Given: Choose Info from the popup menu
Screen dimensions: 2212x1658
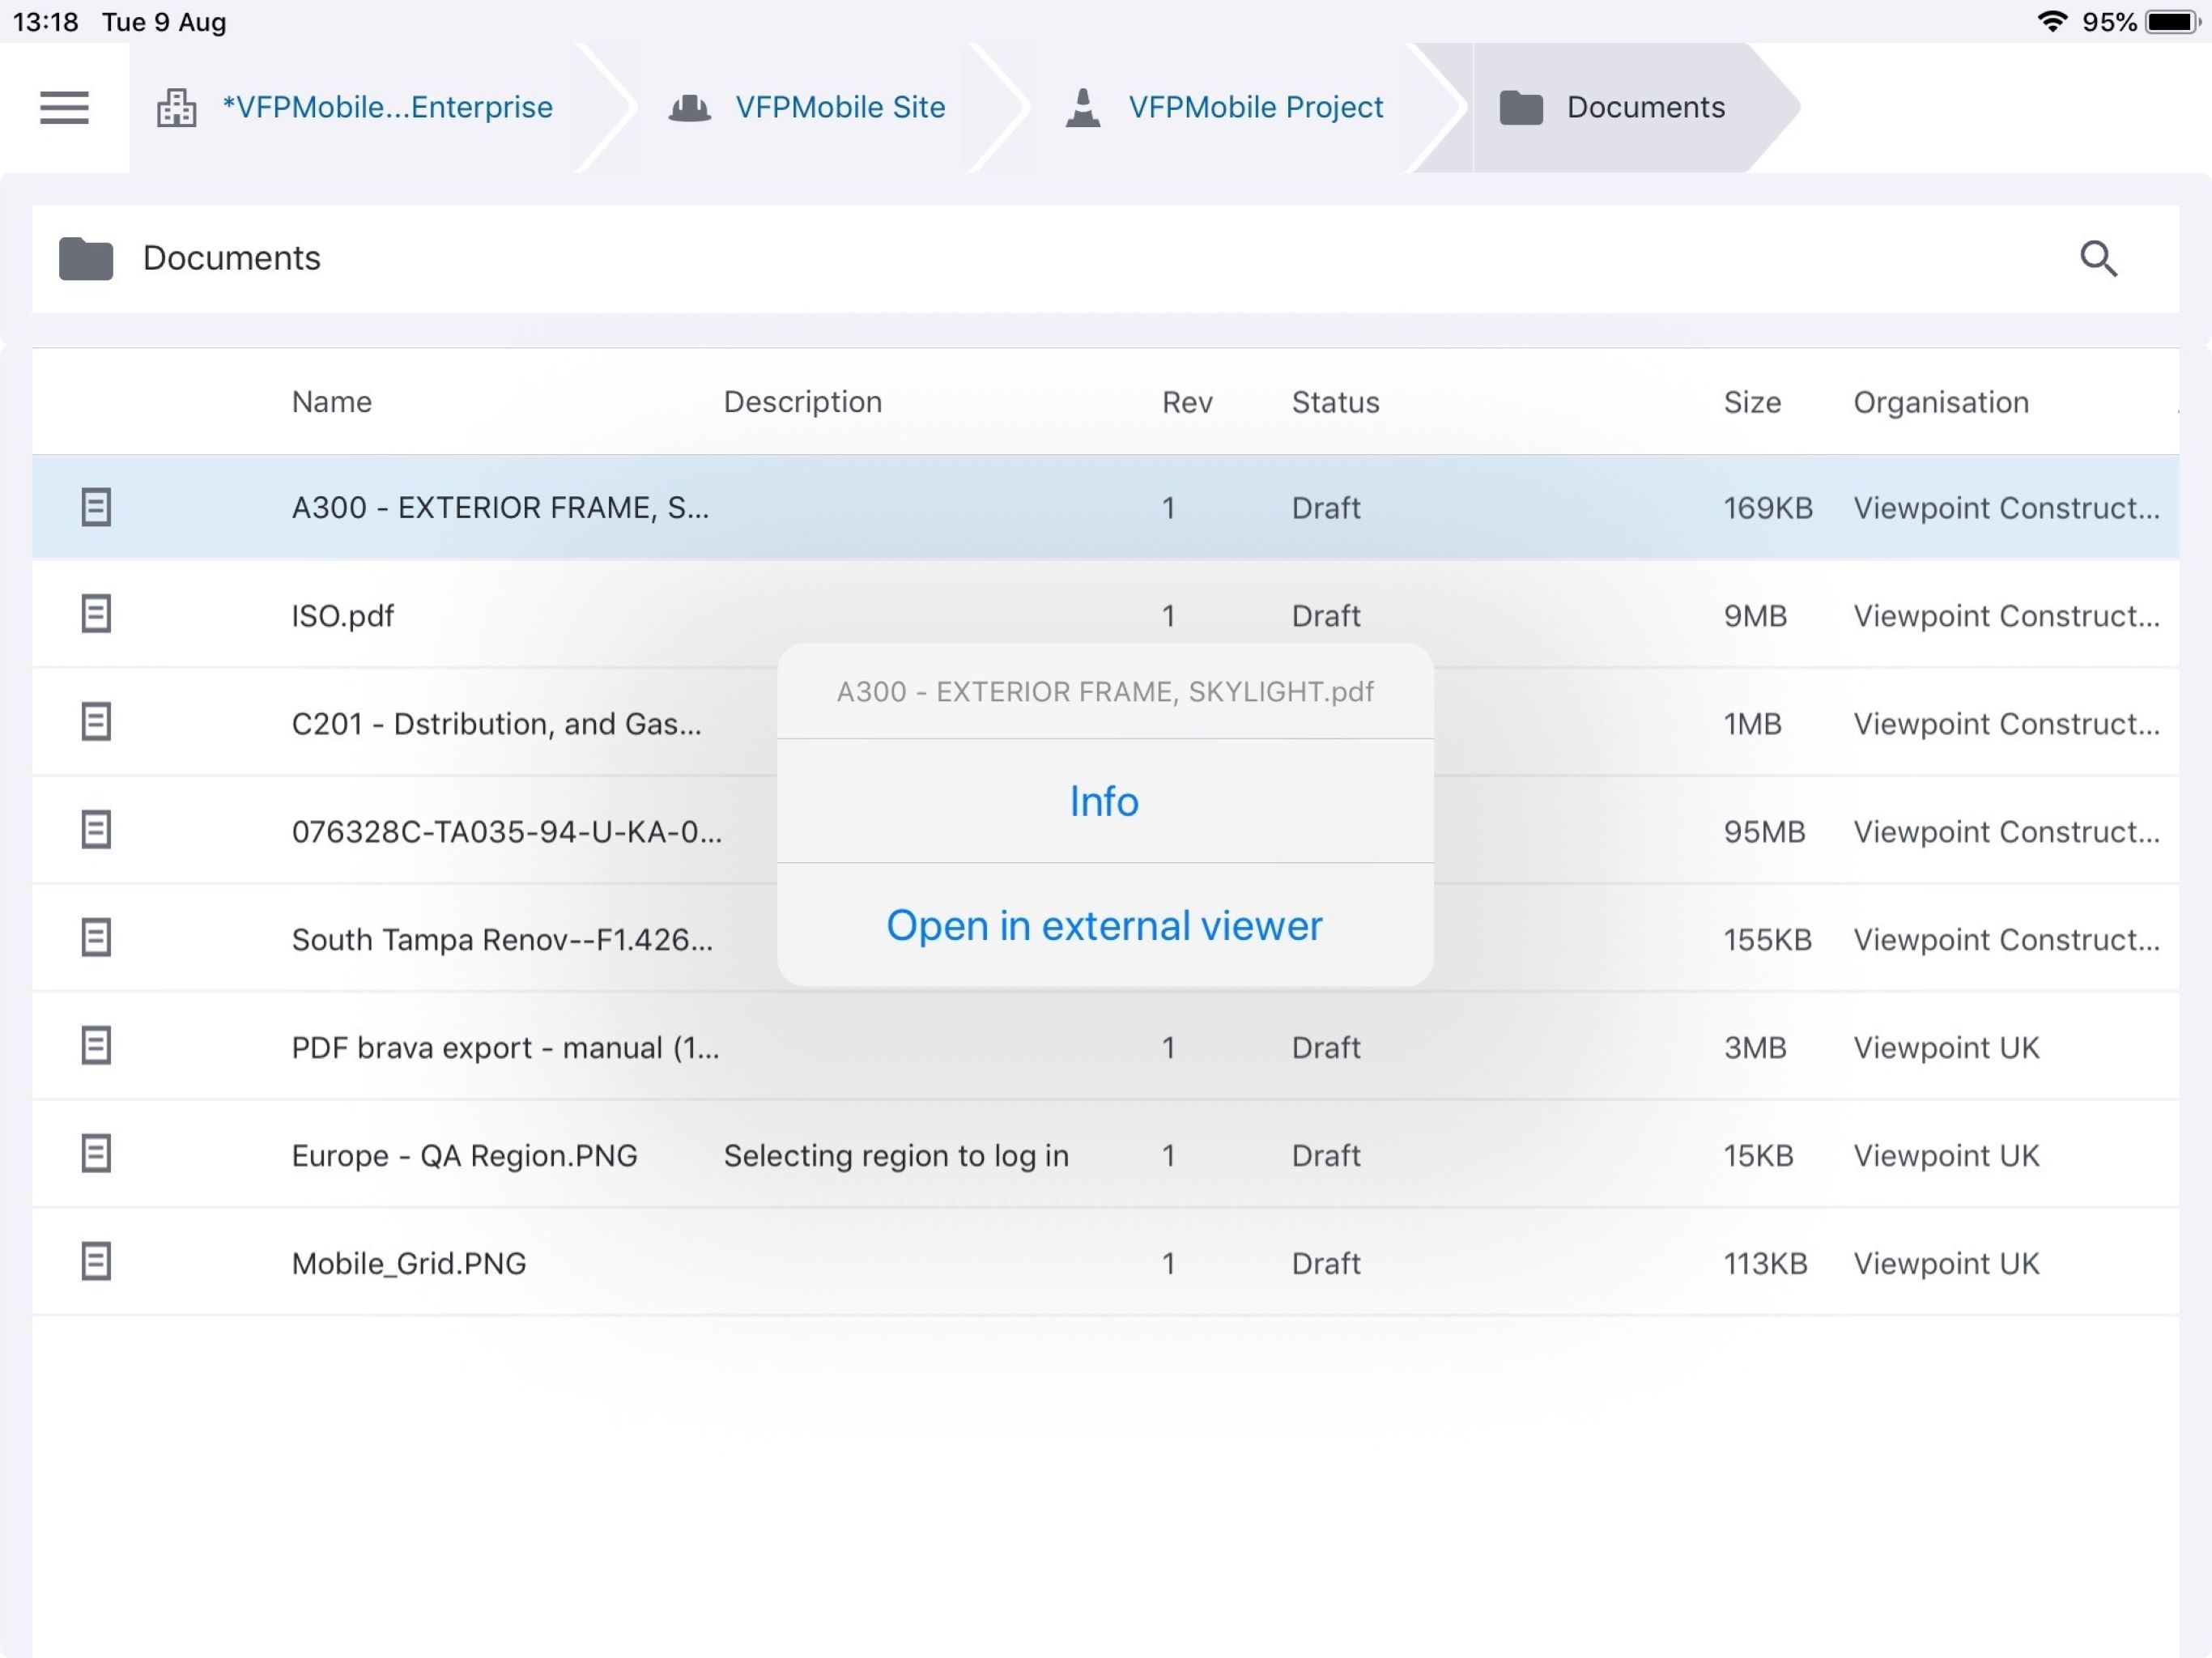Looking at the screenshot, I should [x=1104, y=801].
